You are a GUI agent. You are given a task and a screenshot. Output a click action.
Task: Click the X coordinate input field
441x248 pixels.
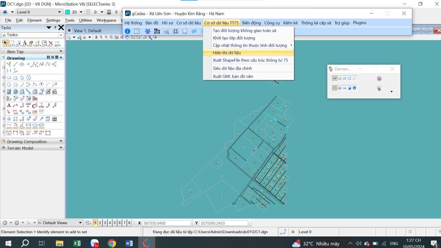[166, 223]
